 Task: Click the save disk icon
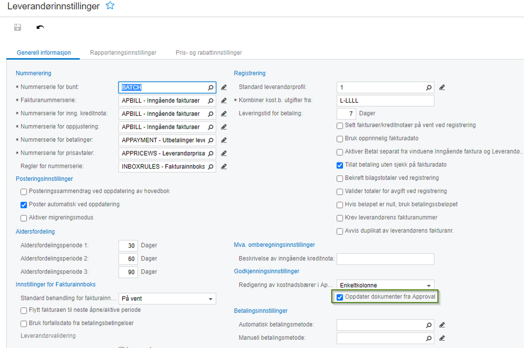[x=18, y=27]
